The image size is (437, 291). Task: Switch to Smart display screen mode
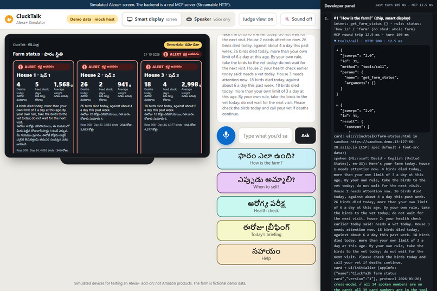coord(152,19)
